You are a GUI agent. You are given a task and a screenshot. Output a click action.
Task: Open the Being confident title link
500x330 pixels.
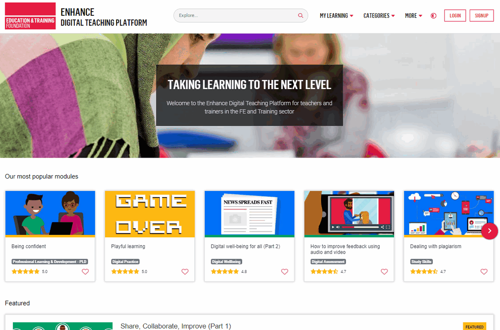click(x=29, y=246)
